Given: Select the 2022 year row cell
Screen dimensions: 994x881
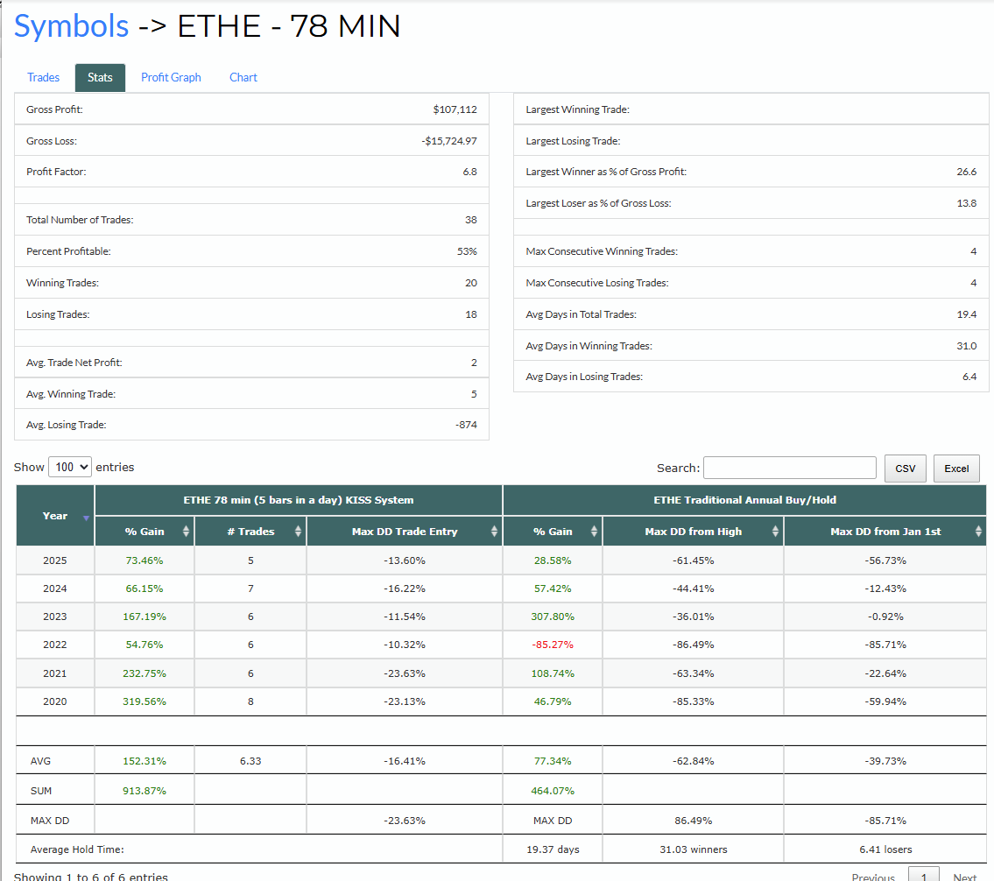Looking at the screenshot, I should point(55,645).
